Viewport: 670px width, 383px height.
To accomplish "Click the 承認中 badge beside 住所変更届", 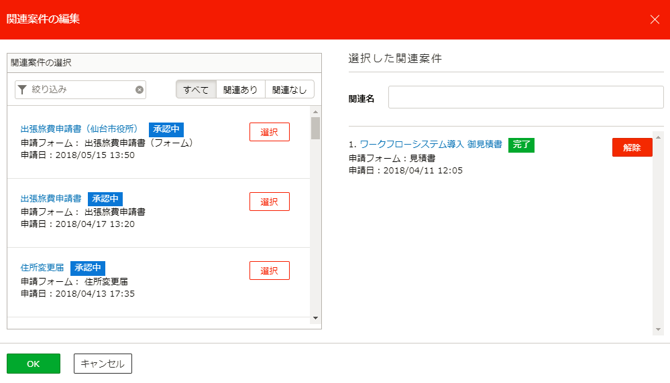I will point(88,268).
